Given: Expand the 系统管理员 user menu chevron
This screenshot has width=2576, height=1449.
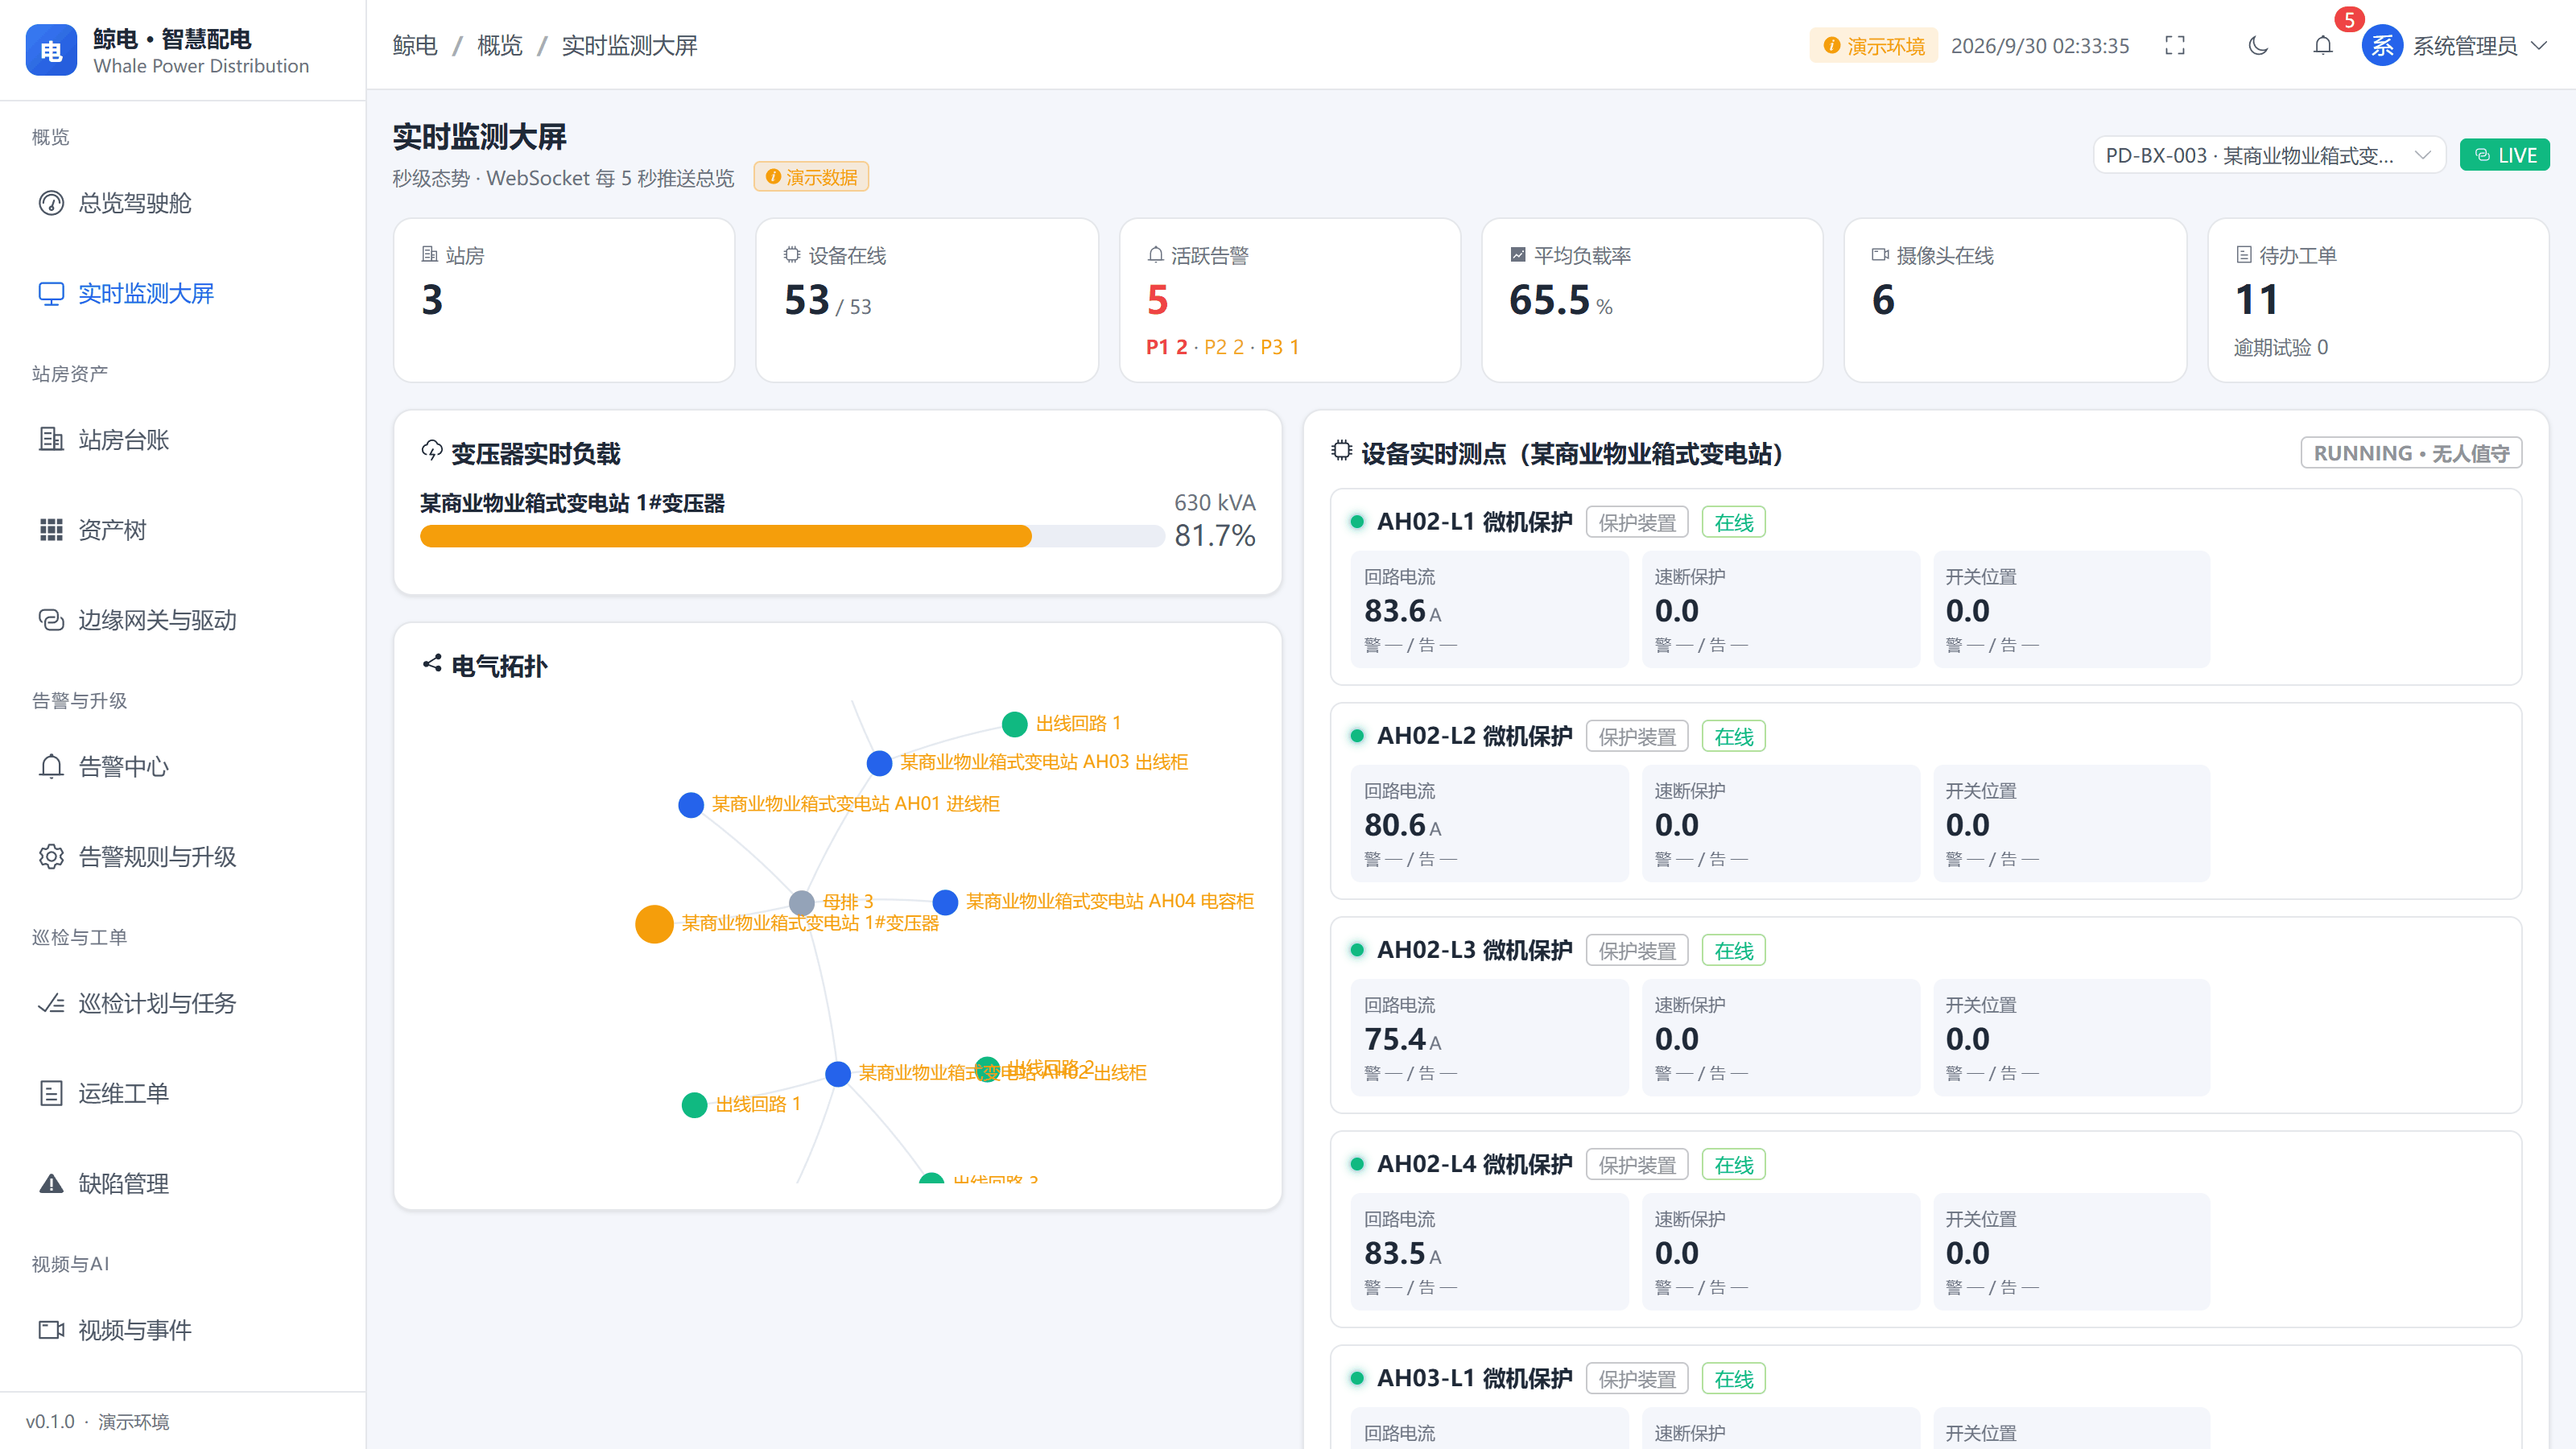Looking at the screenshot, I should 2539,45.
